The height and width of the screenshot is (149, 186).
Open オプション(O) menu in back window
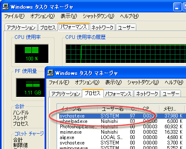[x=43, y=16]
